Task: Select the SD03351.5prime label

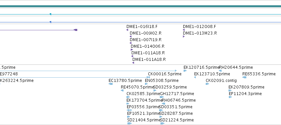Action: pos(176,107)
